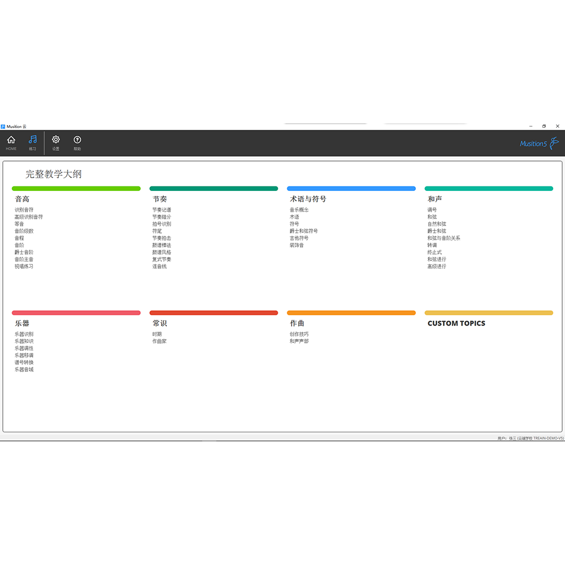The image size is (565, 565).
Task: Open the 练习 music note icon
Action: coord(33,140)
